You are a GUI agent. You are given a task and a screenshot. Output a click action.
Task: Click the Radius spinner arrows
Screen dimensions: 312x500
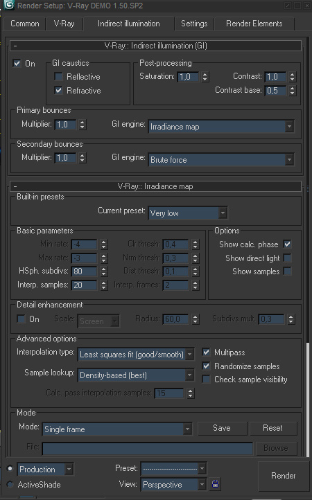pyautogui.click(x=196, y=319)
